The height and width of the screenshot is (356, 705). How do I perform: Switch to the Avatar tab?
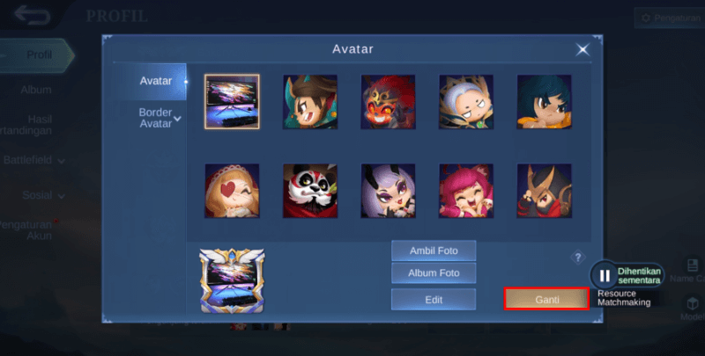[156, 81]
